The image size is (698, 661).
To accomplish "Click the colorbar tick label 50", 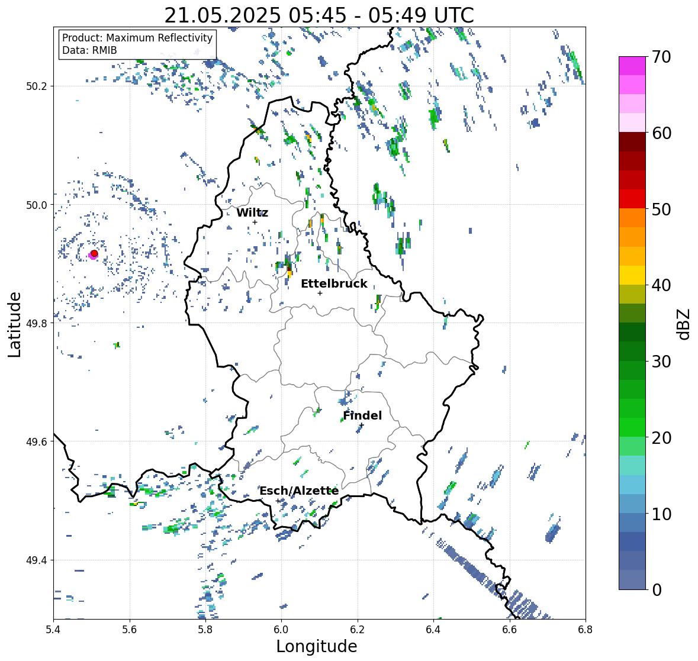I will coord(661,209).
